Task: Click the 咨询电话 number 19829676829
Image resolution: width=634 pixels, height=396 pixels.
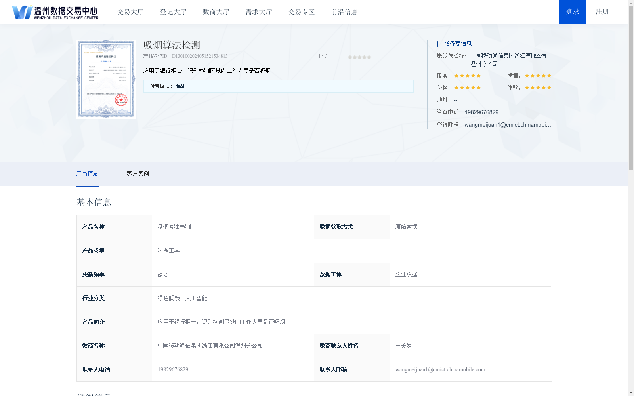Action: [481, 112]
